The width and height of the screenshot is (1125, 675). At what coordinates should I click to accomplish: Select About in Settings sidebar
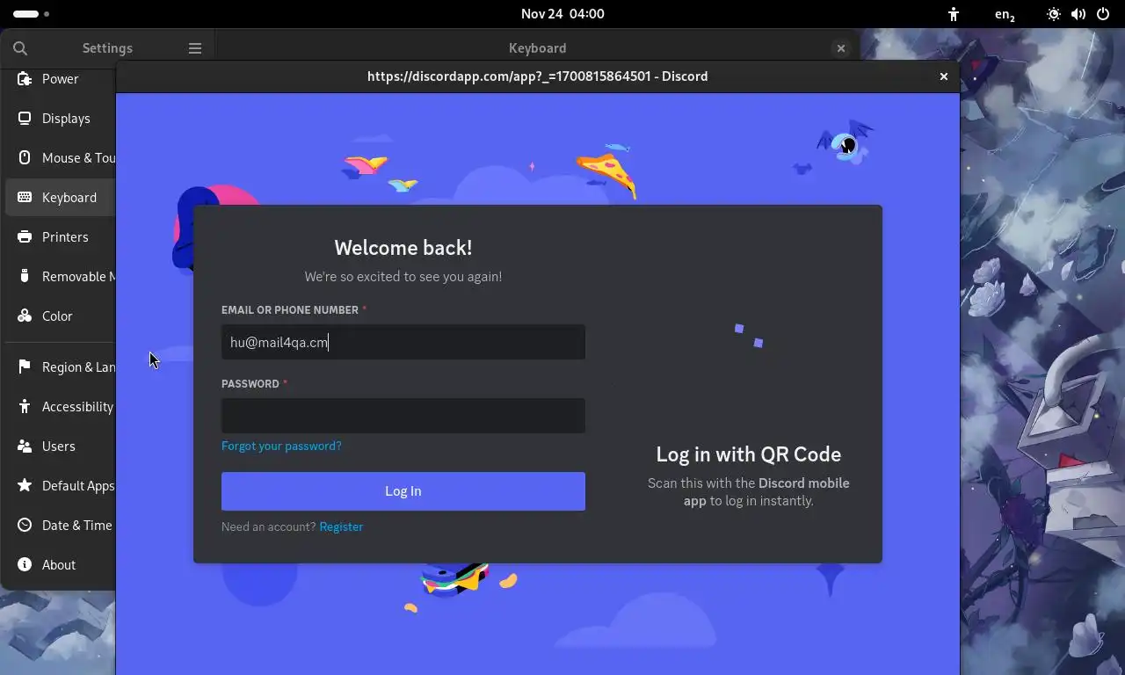pos(60,565)
